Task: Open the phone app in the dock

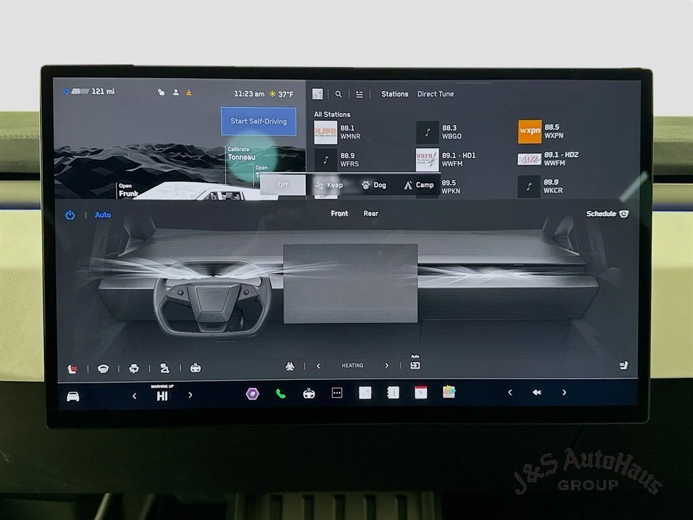Action: click(x=280, y=393)
